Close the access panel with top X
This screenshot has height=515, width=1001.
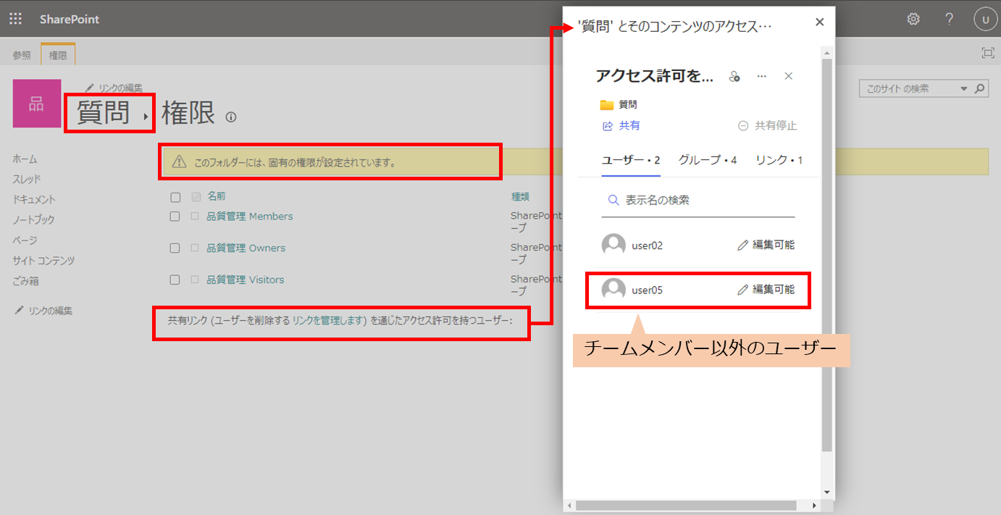[820, 22]
